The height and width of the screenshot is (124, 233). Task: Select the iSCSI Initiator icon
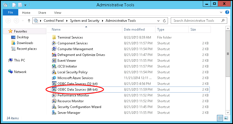54,66
